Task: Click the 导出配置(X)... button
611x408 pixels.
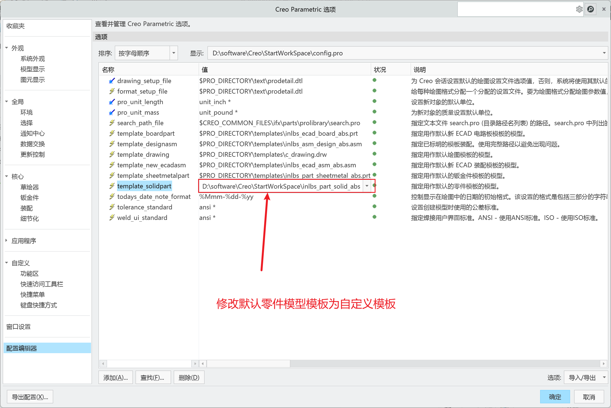Action: pos(30,397)
